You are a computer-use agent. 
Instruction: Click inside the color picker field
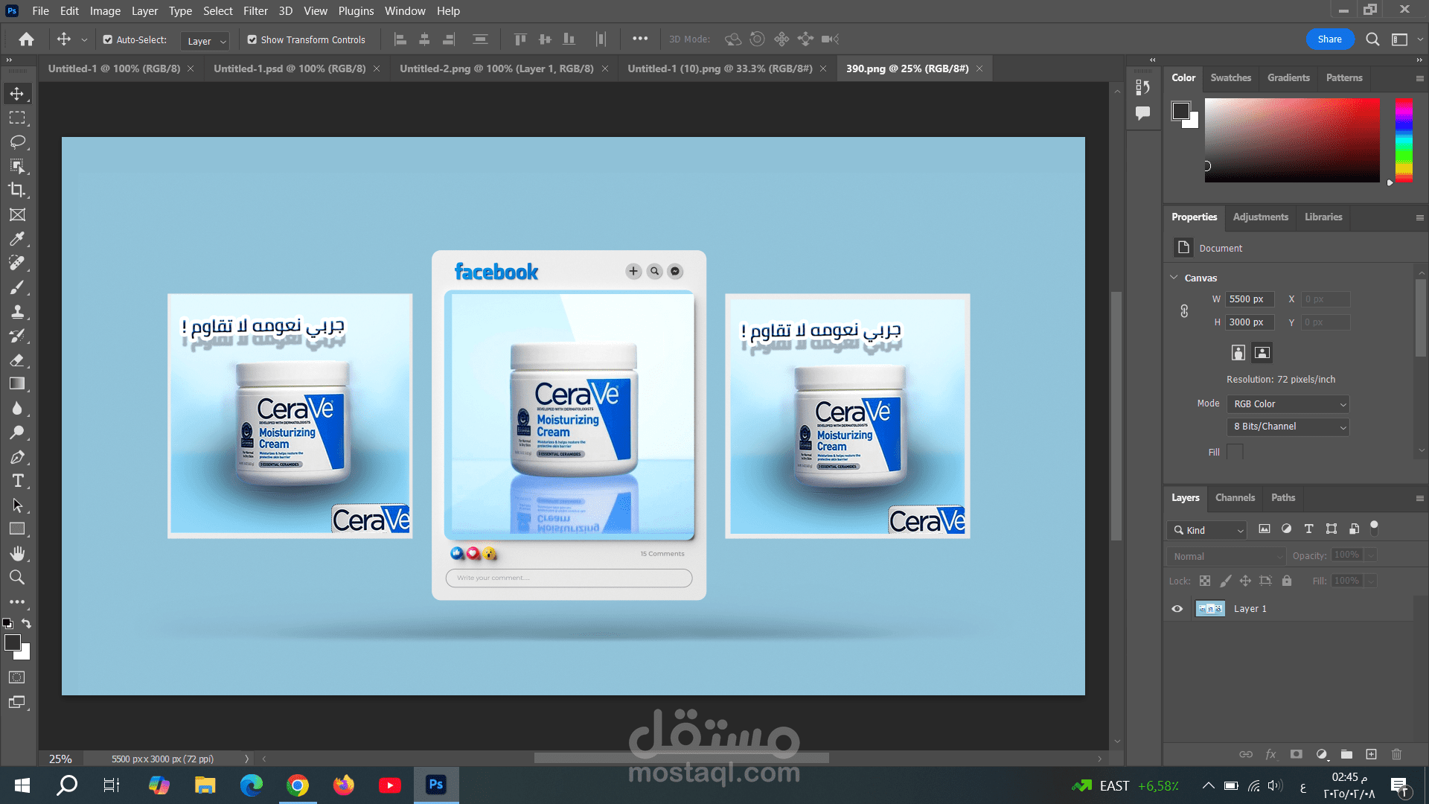[x=1291, y=140]
